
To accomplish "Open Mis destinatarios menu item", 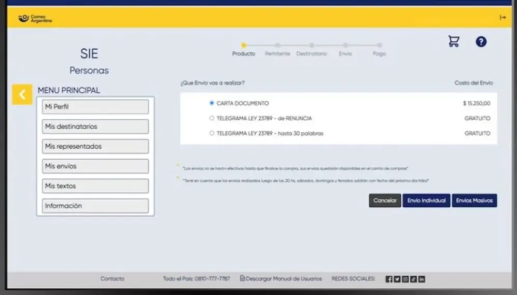I will [x=95, y=127].
